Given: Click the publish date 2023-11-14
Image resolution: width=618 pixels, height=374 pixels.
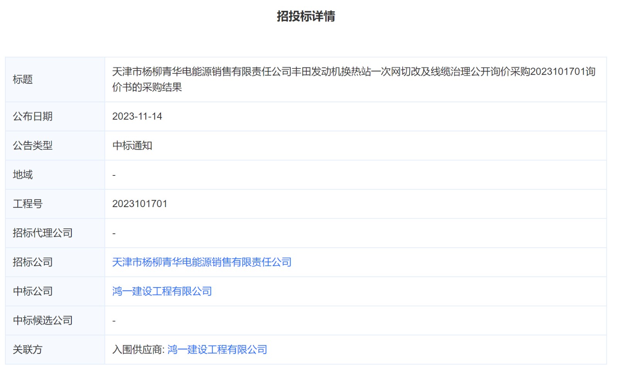Looking at the screenshot, I should tap(137, 116).
